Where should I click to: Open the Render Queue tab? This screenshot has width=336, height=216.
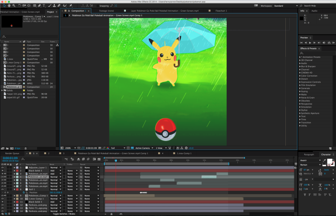pyautogui.click(x=12, y=153)
